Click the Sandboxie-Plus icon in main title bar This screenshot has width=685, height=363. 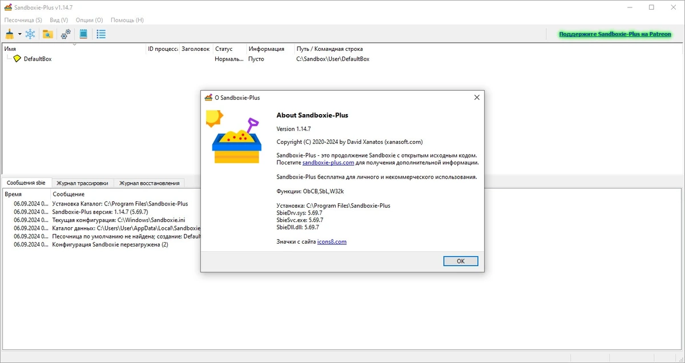coord(8,7)
